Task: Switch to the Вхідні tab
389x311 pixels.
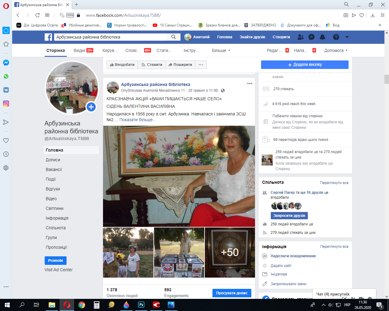Action: [x=79, y=50]
